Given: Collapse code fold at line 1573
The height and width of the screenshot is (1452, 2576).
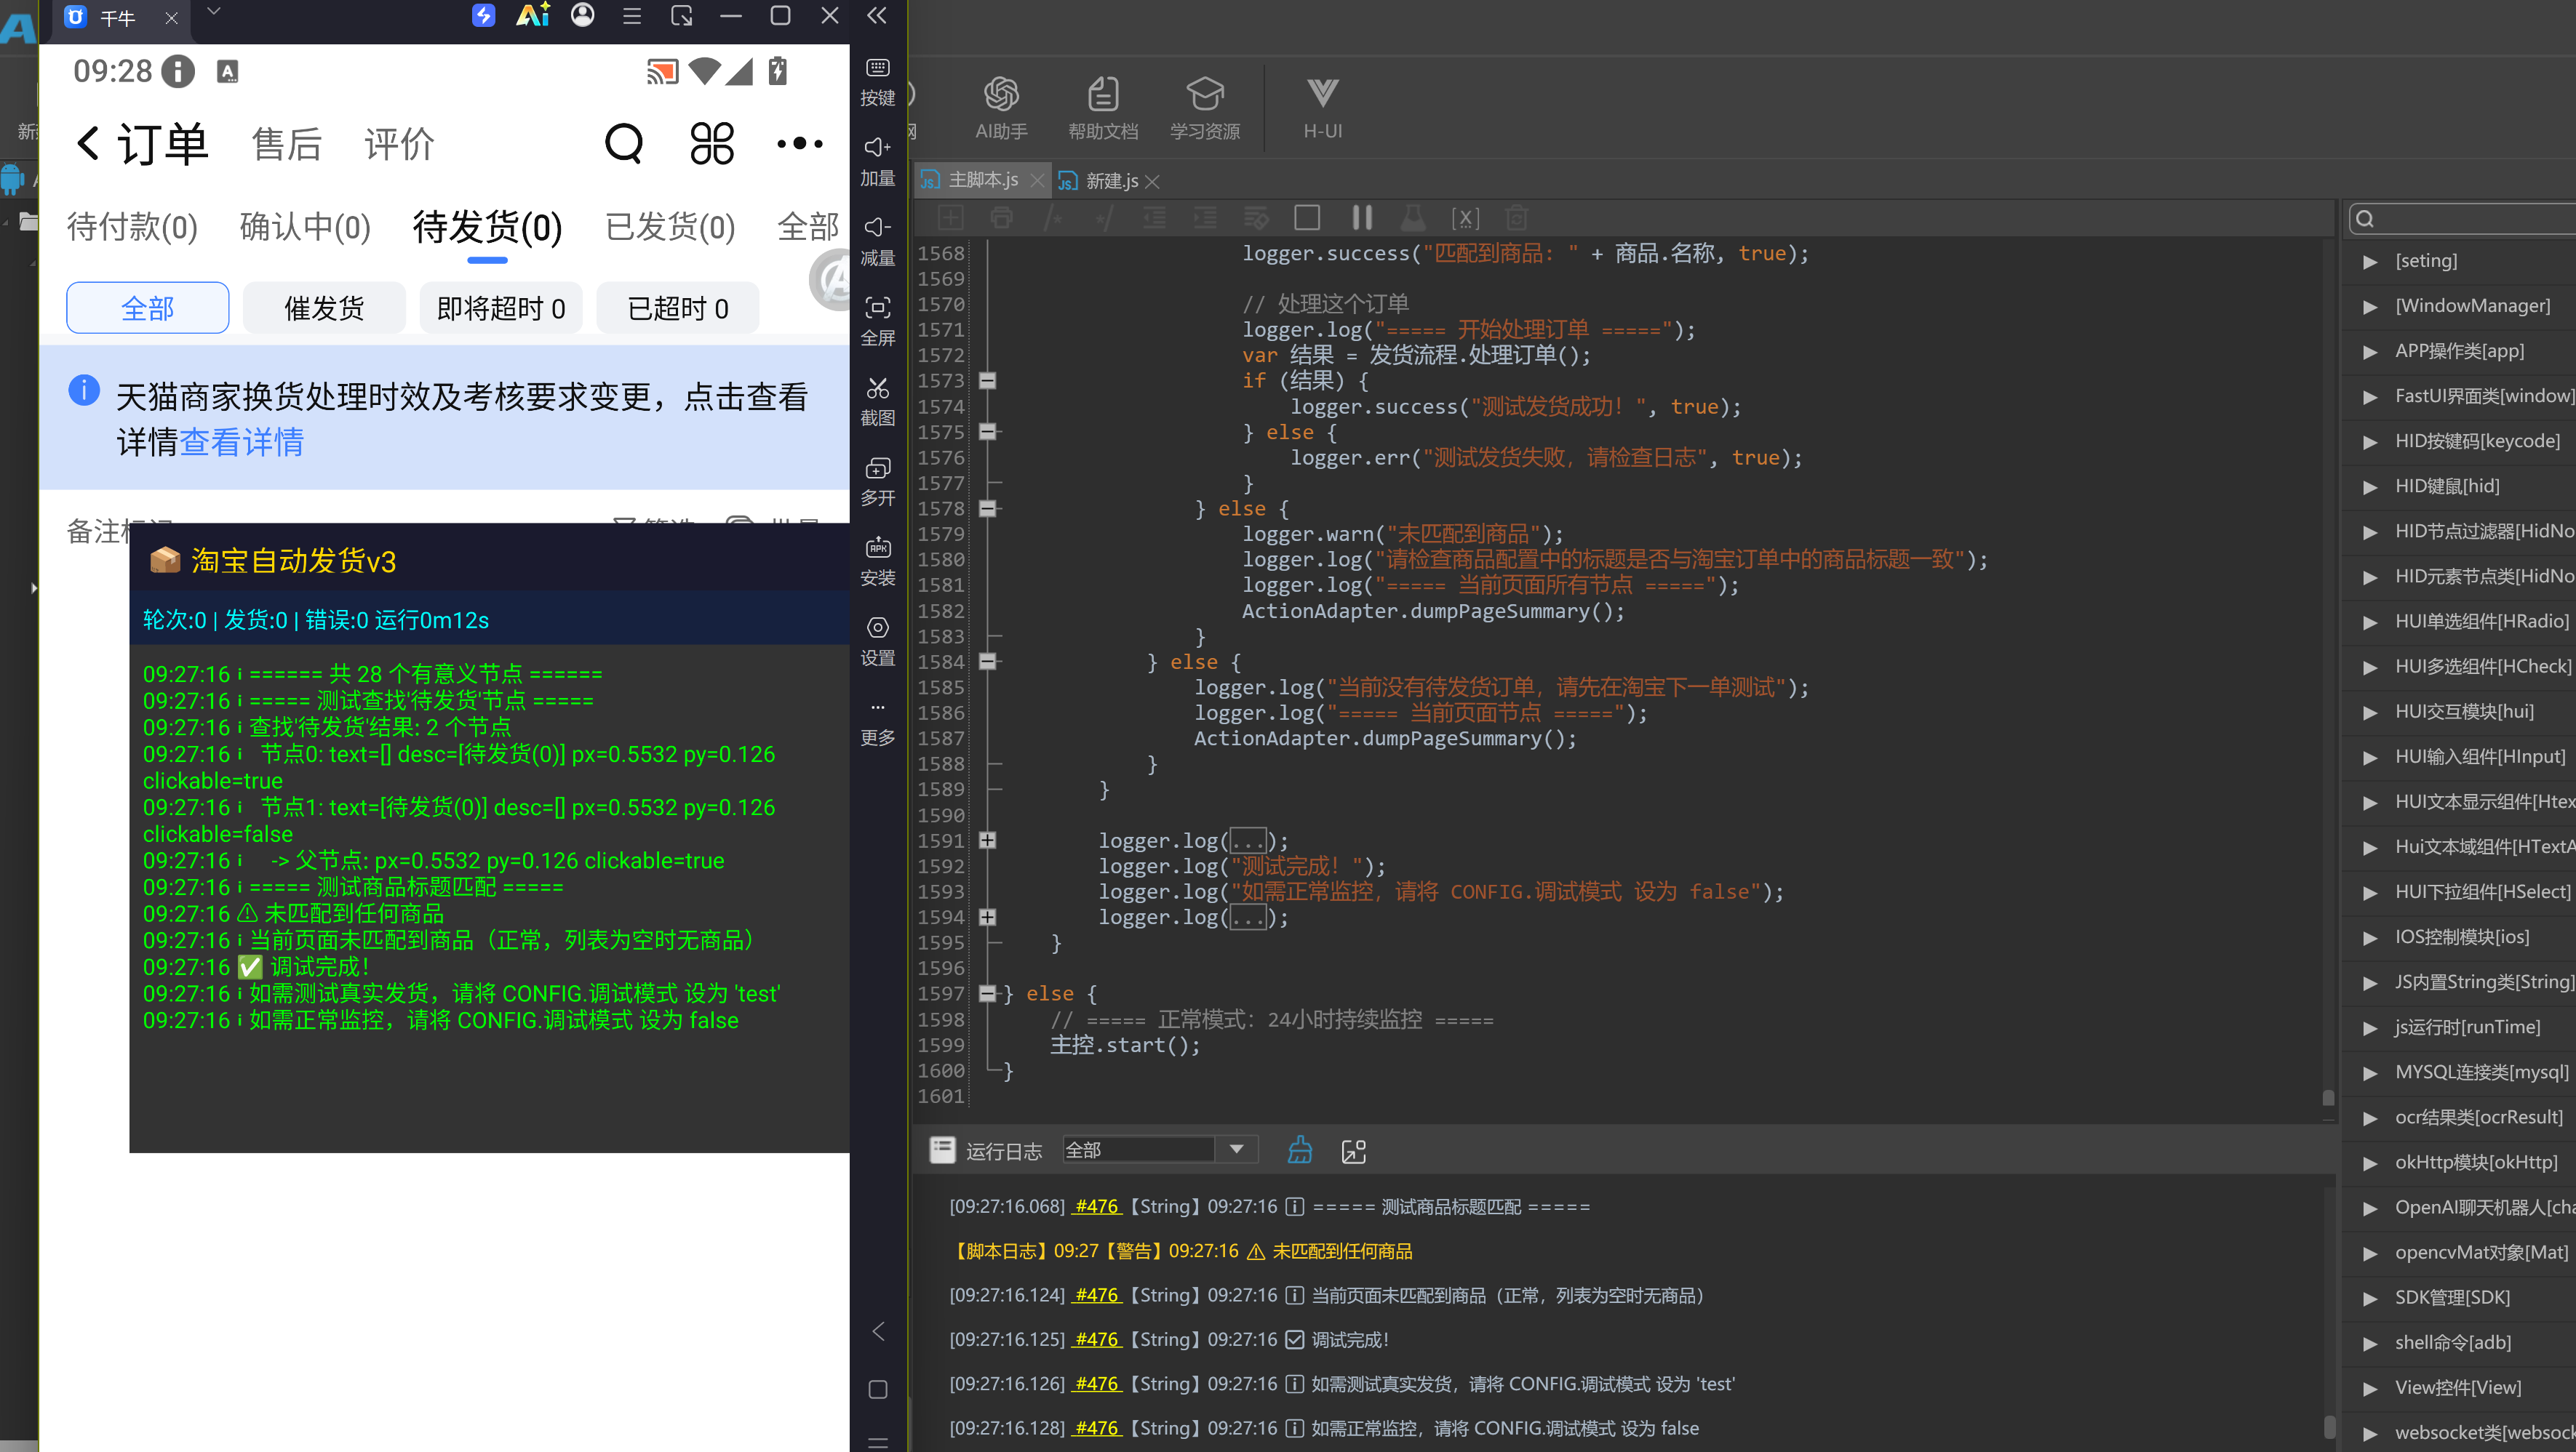Looking at the screenshot, I should click(987, 381).
